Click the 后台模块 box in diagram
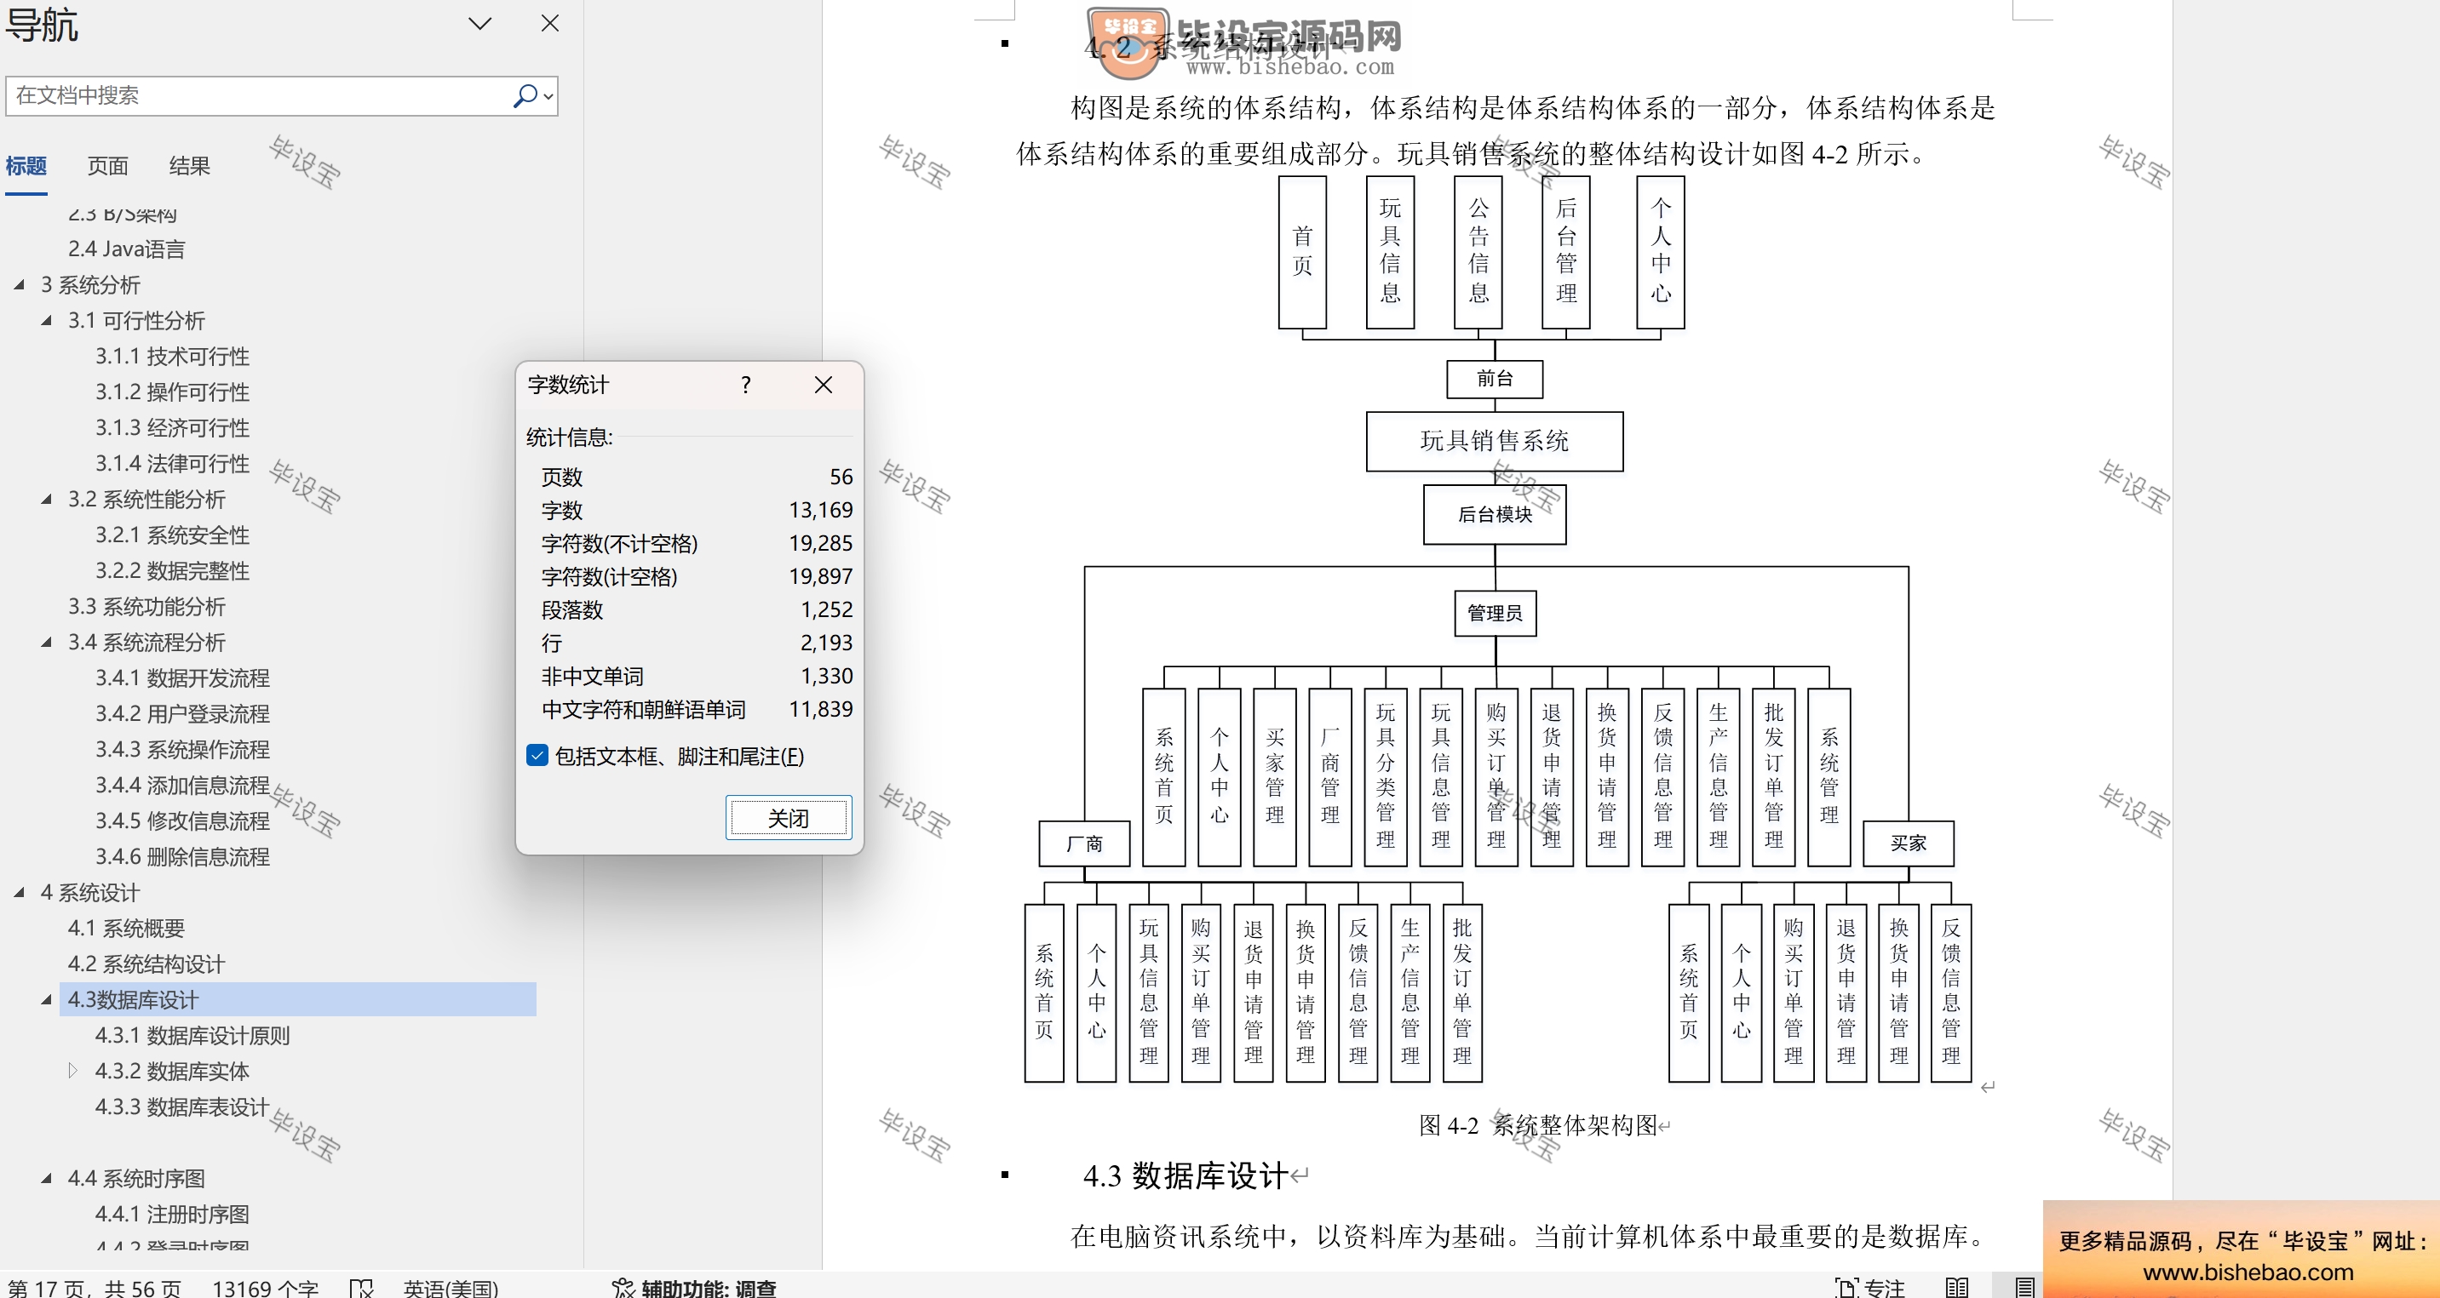2440x1298 pixels. click(x=1495, y=514)
